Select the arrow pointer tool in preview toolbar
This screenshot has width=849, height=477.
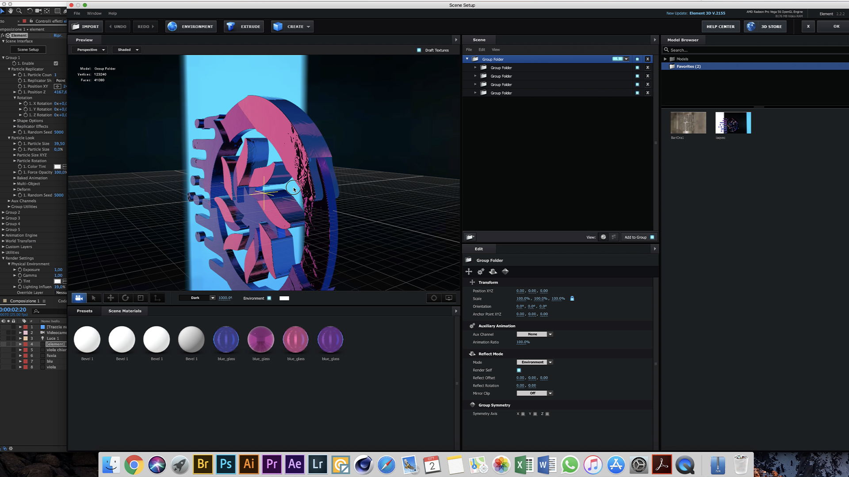pyautogui.click(x=94, y=298)
